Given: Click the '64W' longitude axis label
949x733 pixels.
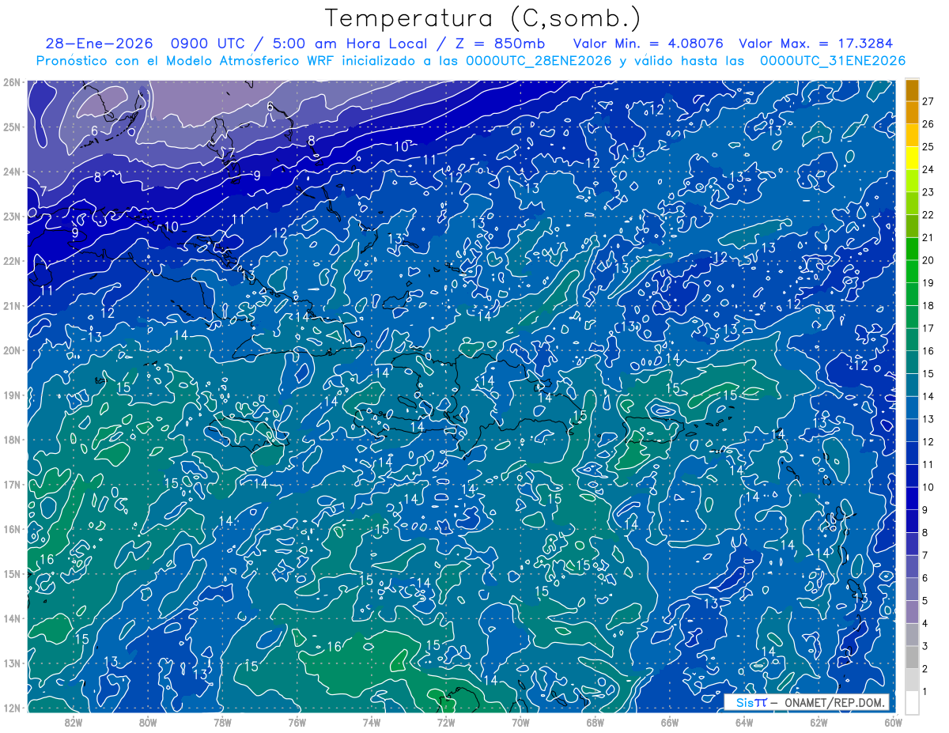Looking at the screenshot, I should point(744,722).
